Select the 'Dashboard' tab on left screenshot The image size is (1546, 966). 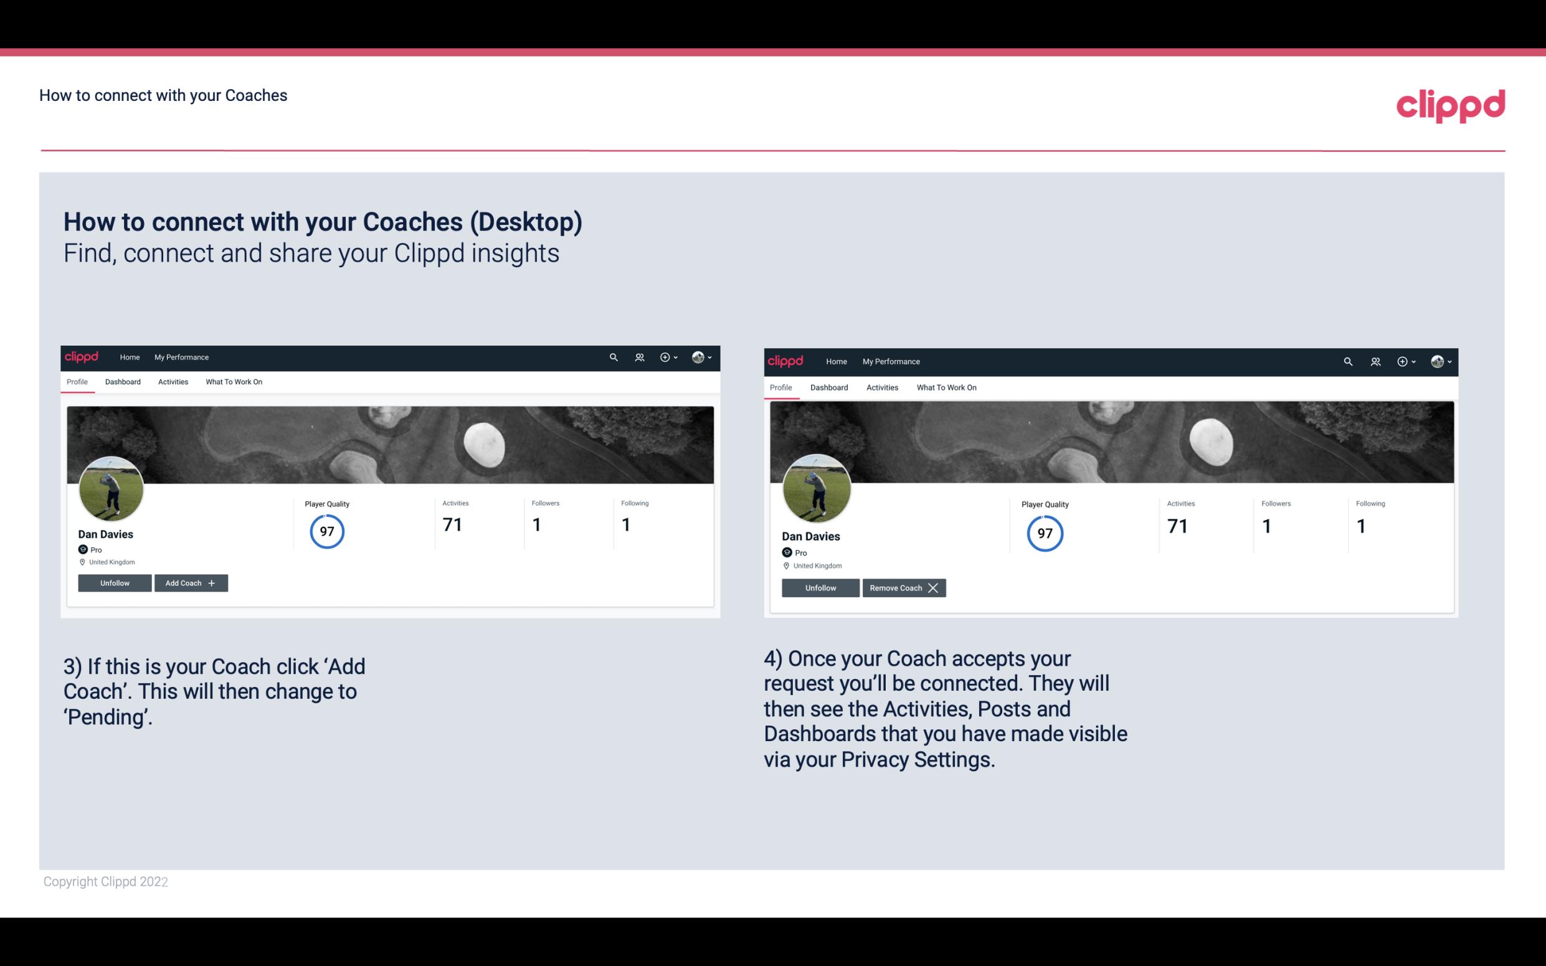[x=121, y=382]
